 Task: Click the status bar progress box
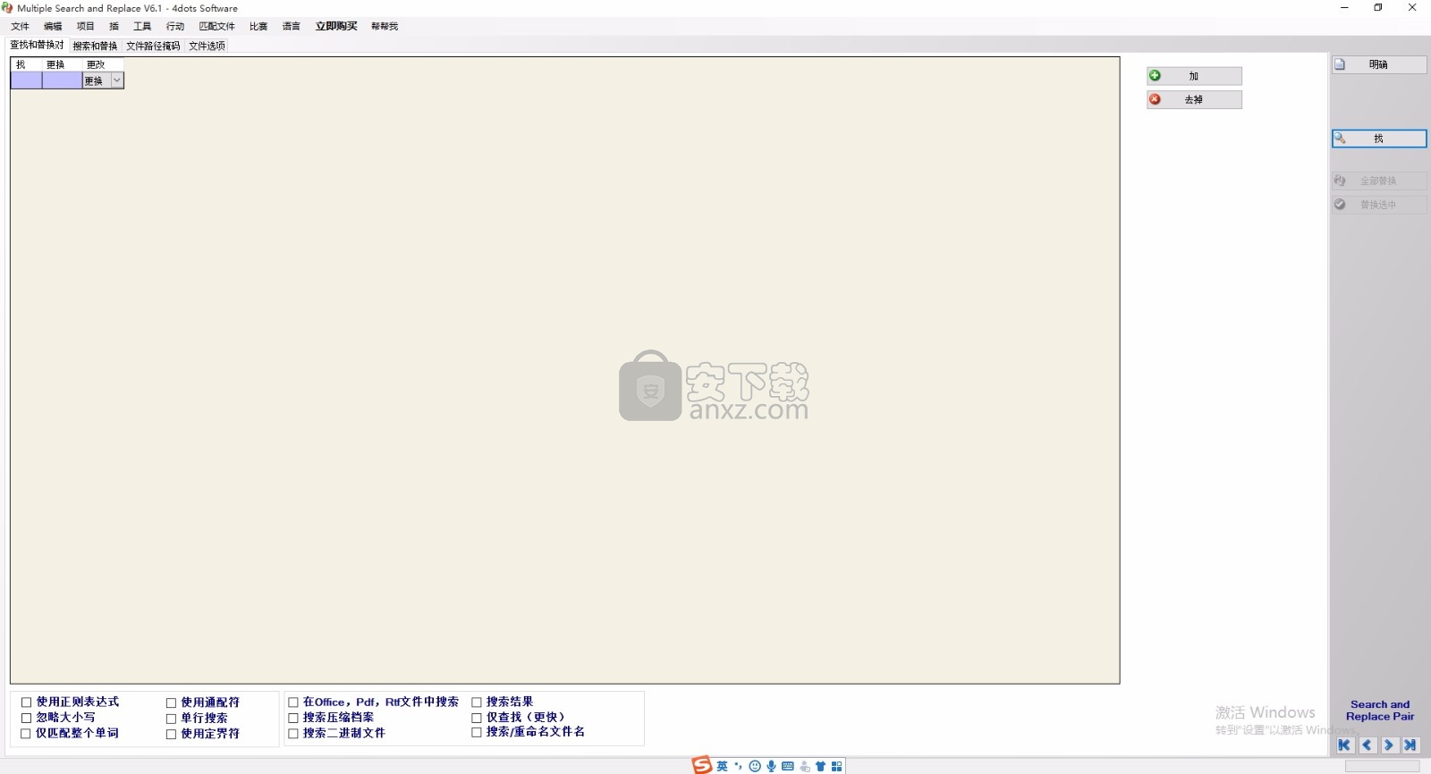point(1382,766)
